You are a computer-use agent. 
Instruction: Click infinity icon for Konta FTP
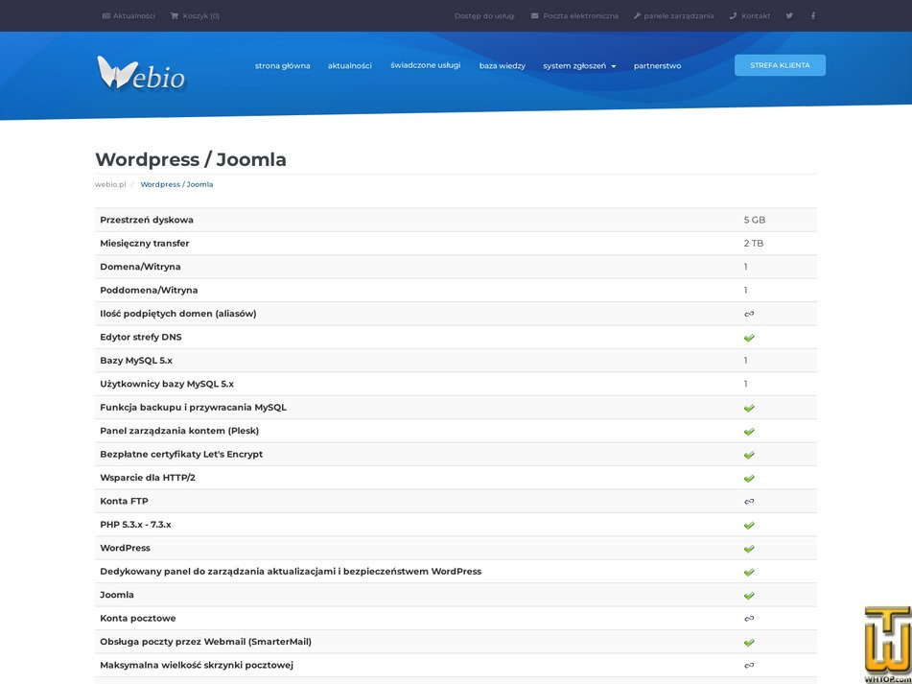tap(749, 502)
